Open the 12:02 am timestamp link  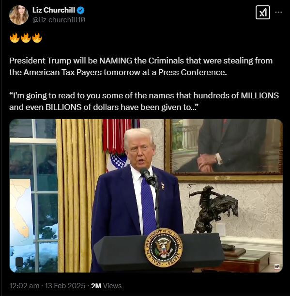pos(24,286)
